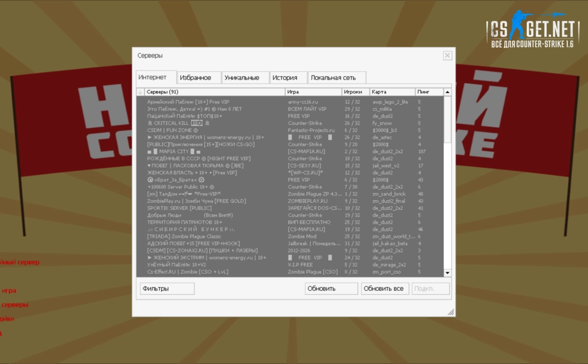The width and height of the screenshot is (588, 364).
Task: Select the [CSDM] [CS-ZONAX2.RU] server row
Action: (290, 251)
